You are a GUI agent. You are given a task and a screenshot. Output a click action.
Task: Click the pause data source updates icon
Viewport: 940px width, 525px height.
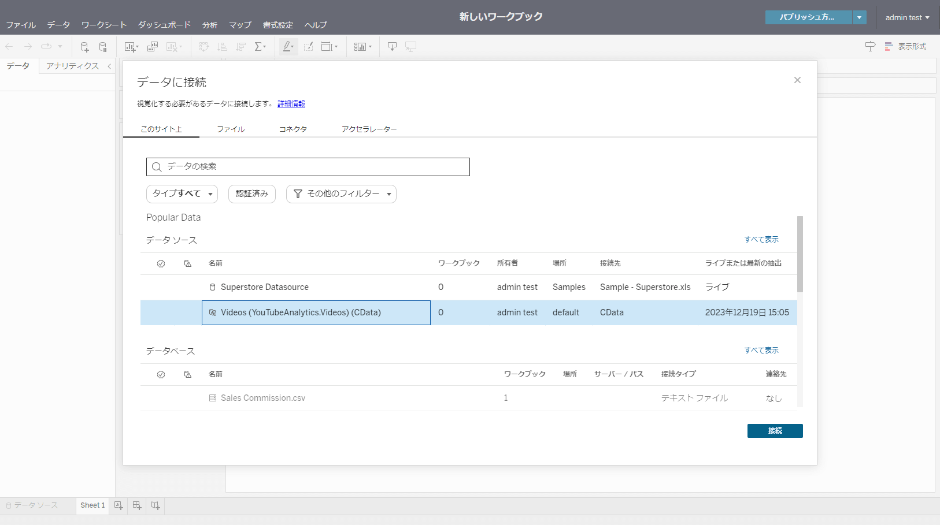tap(103, 47)
